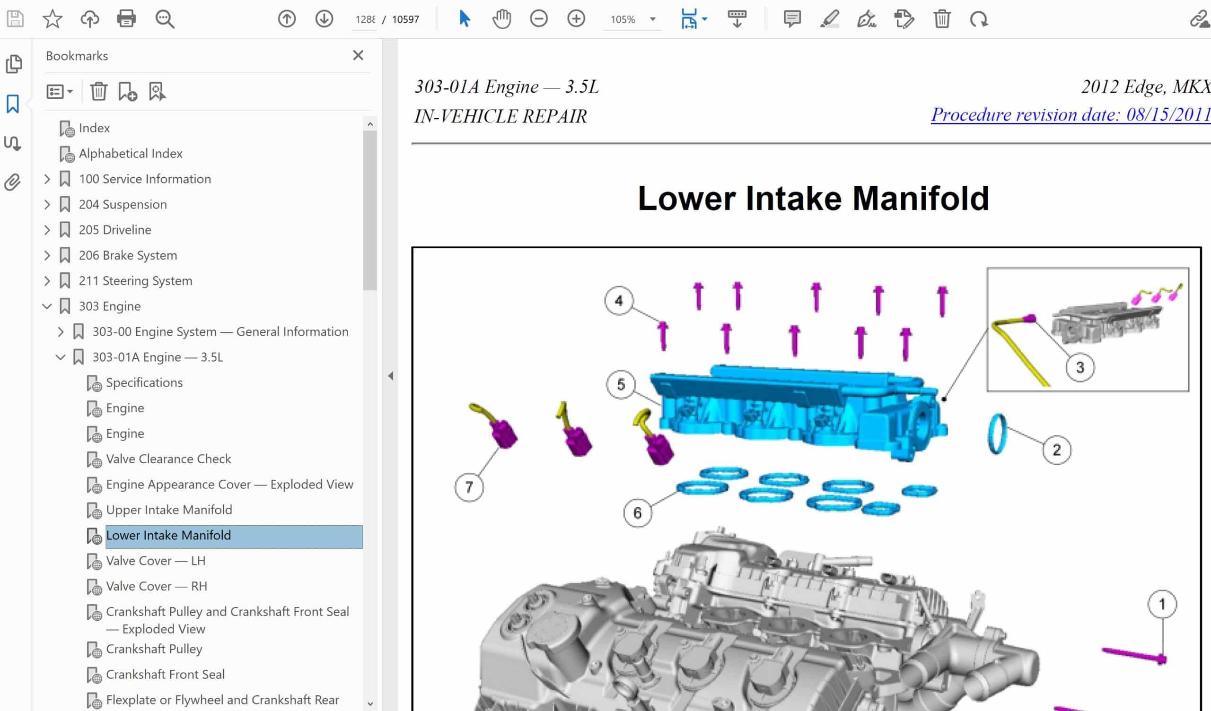Select Valve Cover — LH bookmark
The image size is (1211, 711).
(x=156, y=561)
